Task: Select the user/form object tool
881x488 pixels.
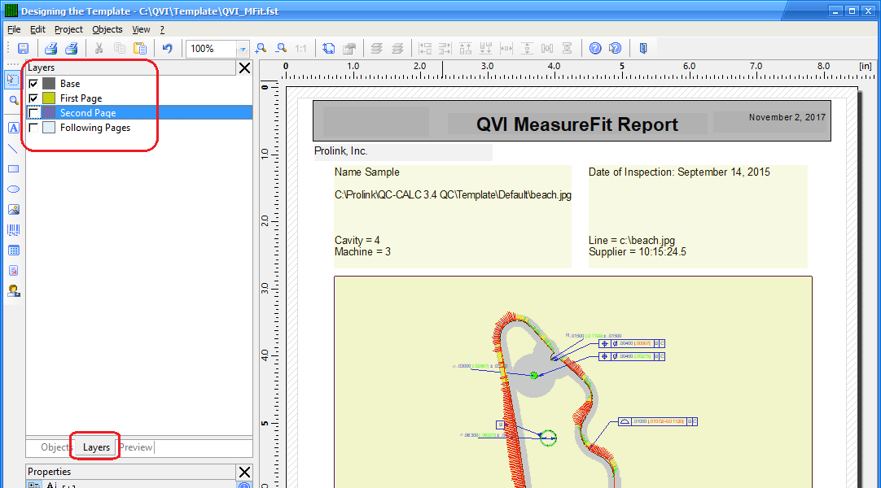Action: [14, 290]
